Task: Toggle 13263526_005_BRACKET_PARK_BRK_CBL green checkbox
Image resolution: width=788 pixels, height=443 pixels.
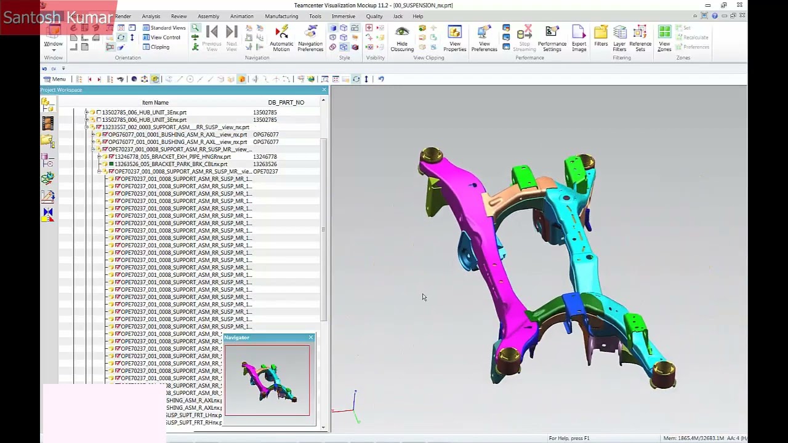Action: pos(111,164)
